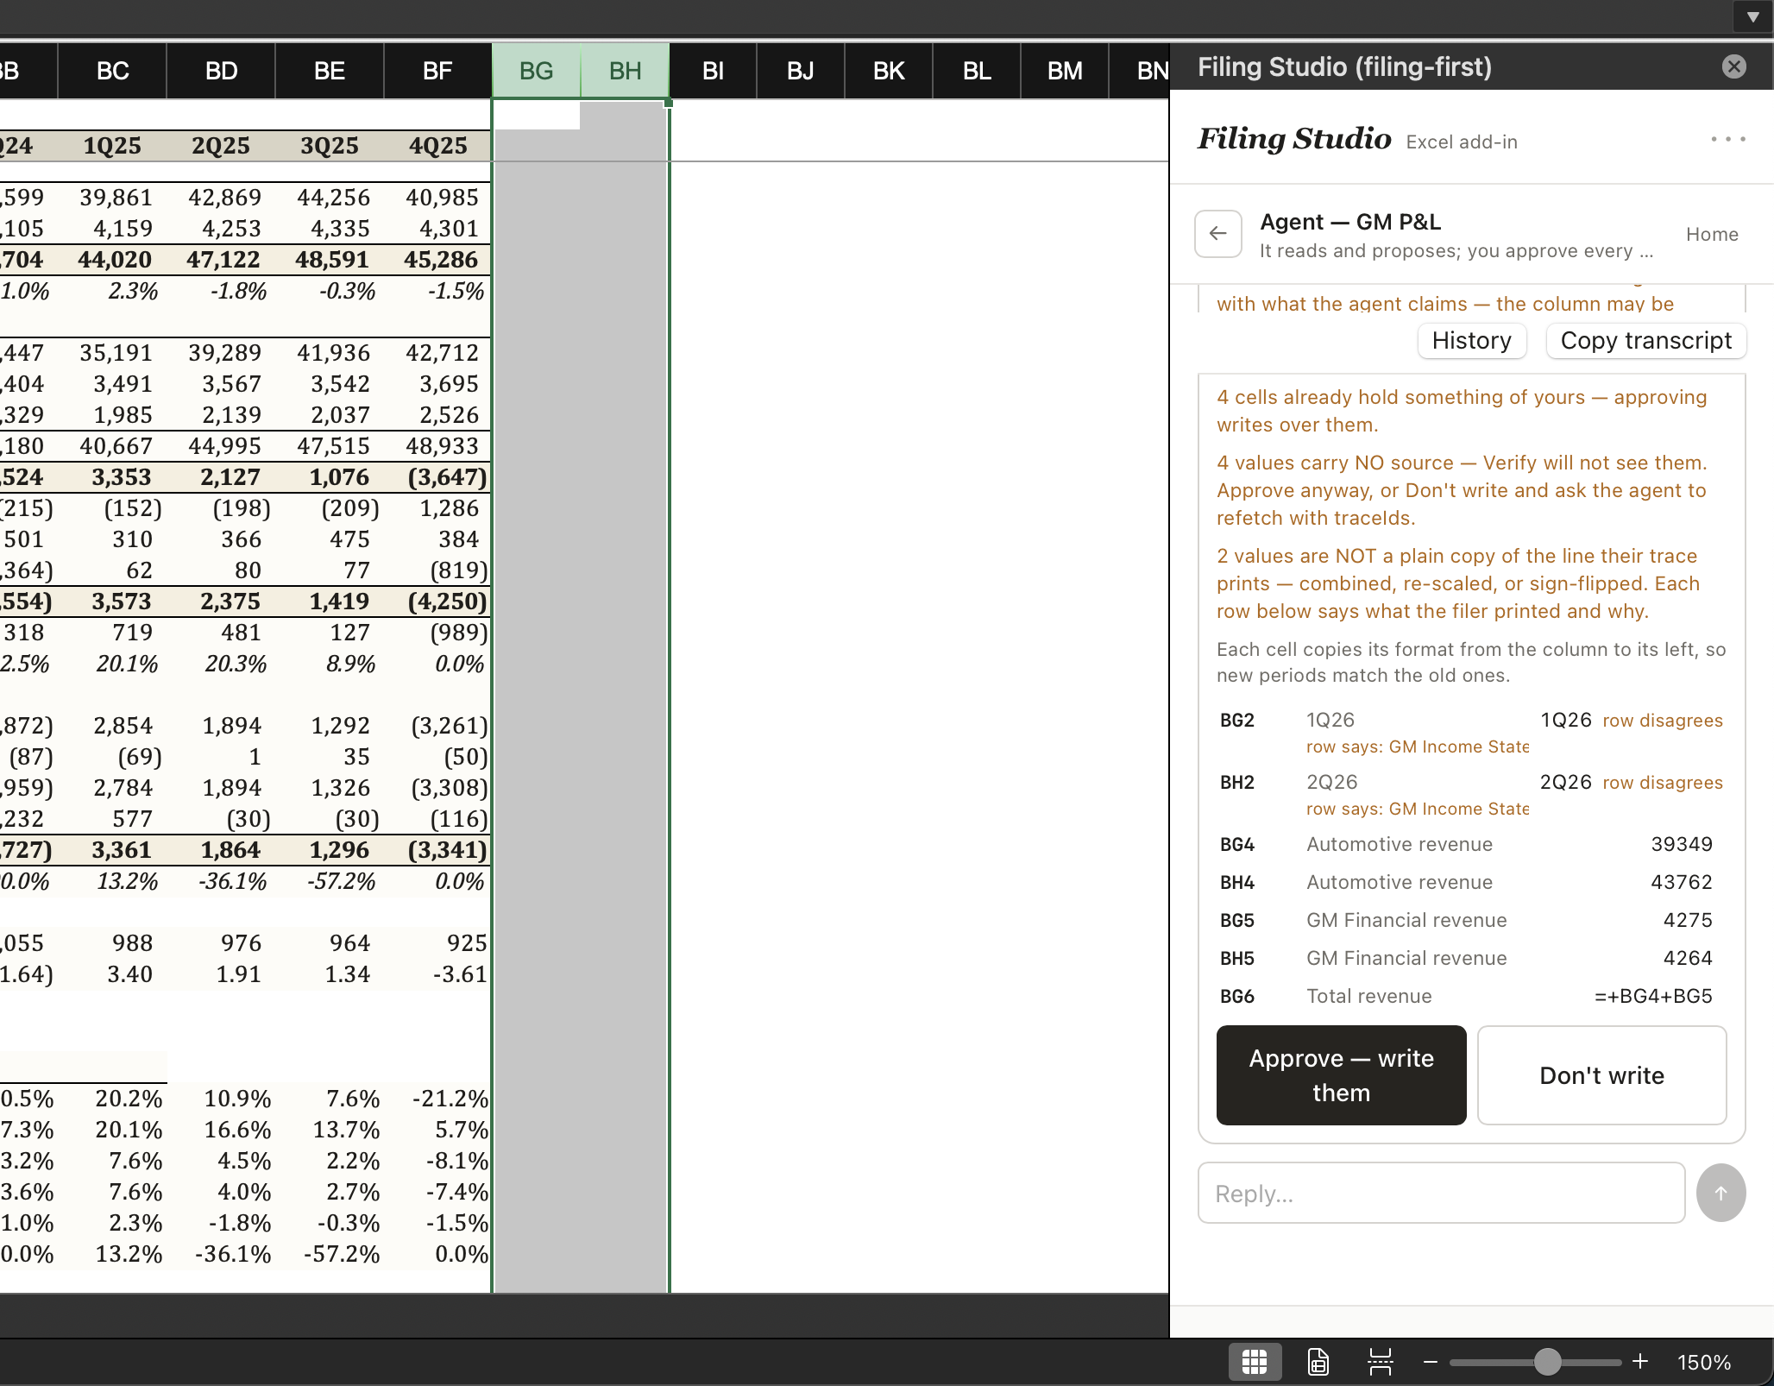The image size is (1774, 1386).
Task: Select the cell showing 42,869
Action: coord(221,198)
